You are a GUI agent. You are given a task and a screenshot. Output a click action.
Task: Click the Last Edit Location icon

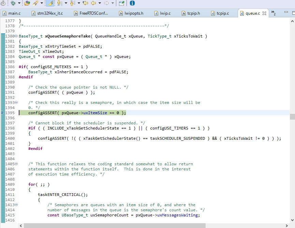85,3
